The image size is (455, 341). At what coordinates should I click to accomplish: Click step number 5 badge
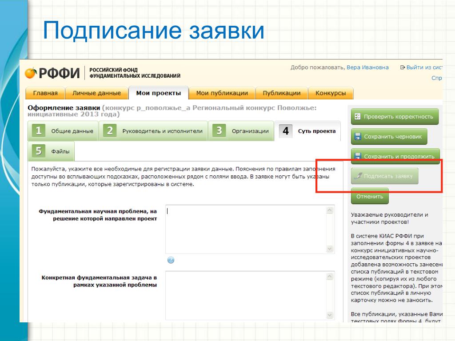(39, 151)
